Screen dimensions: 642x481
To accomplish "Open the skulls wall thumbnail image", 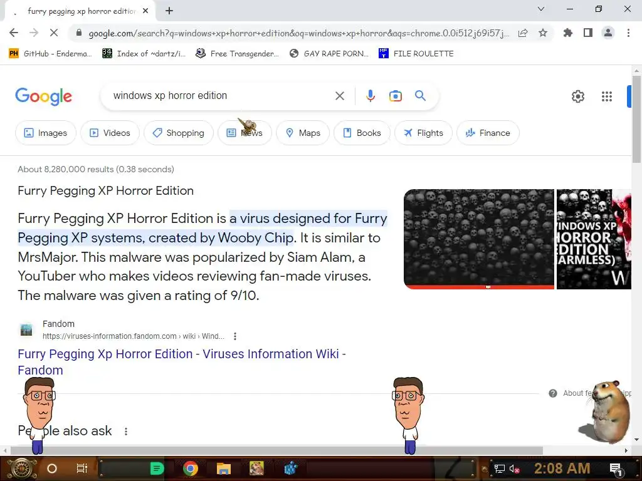I will (x=478, y=239).
